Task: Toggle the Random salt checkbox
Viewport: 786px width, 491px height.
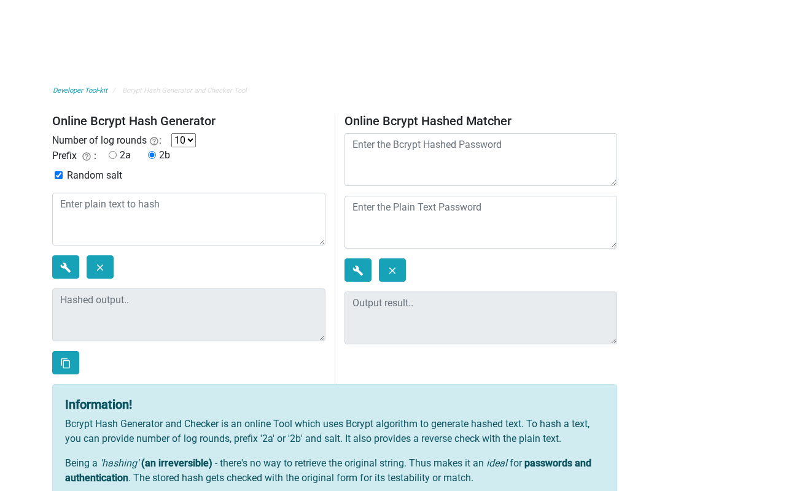Action: [x=59, y=176]
